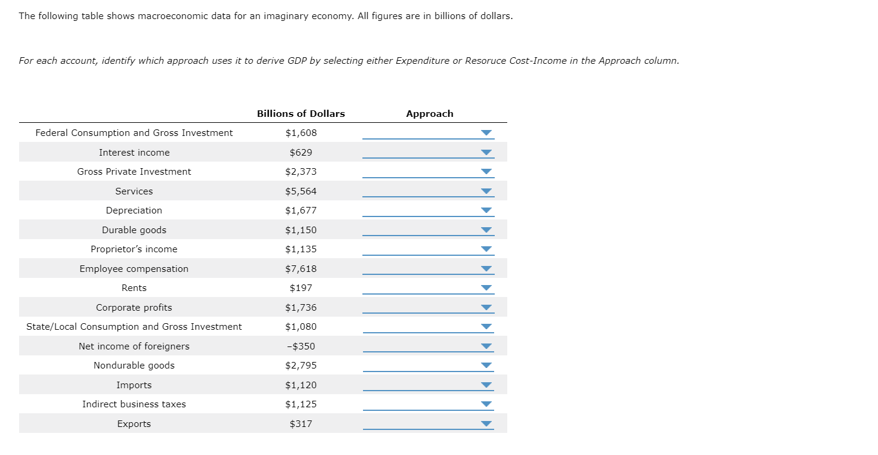This screenshot has width=878, height=455.
Task: Expand the Approach selector for Services
Action: 486,191
